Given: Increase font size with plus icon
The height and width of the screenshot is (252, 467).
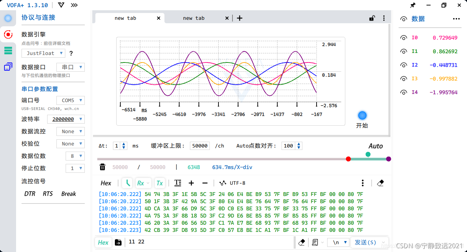Looking at the screenshot, I should (191, 183).
